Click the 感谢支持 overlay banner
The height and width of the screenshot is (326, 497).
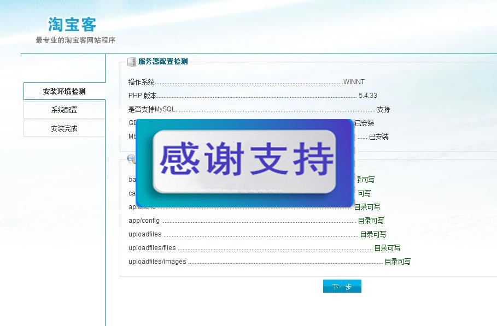(x=245, y=163)
